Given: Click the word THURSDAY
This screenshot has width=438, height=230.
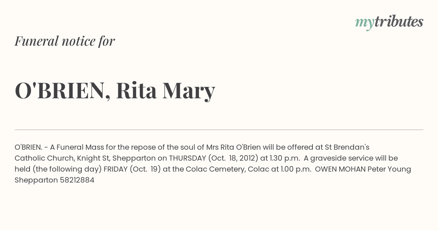Looking at the screenshot, I should click(187, 158).
